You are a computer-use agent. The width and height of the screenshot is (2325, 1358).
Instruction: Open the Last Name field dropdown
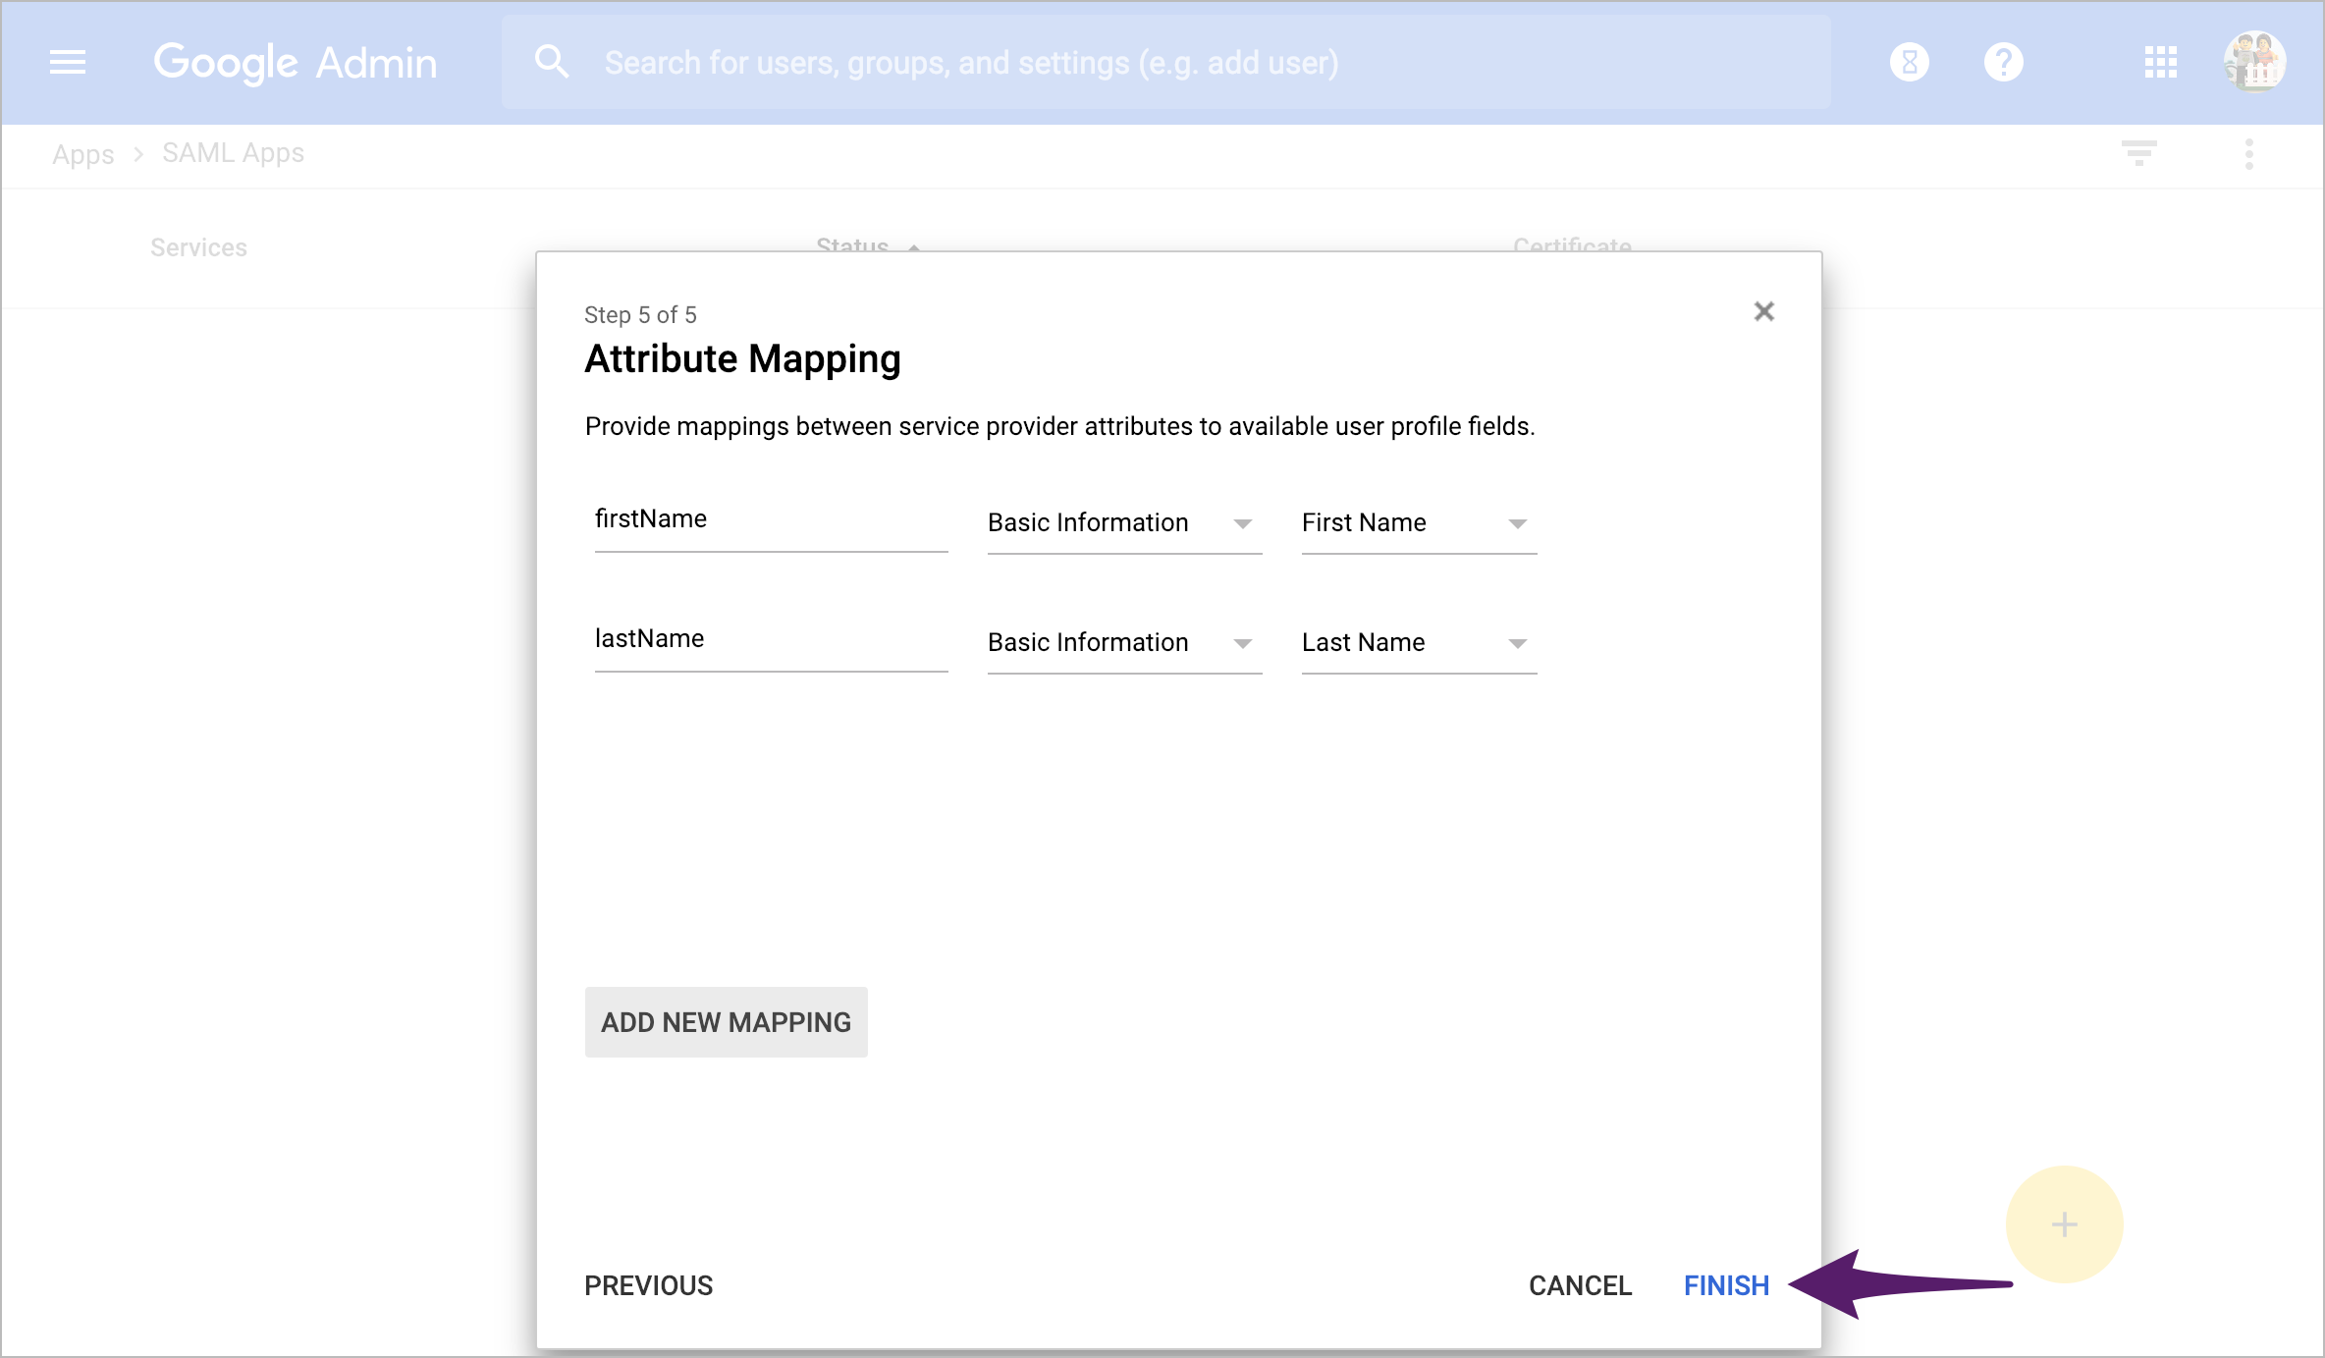(x=1418, y=642)
